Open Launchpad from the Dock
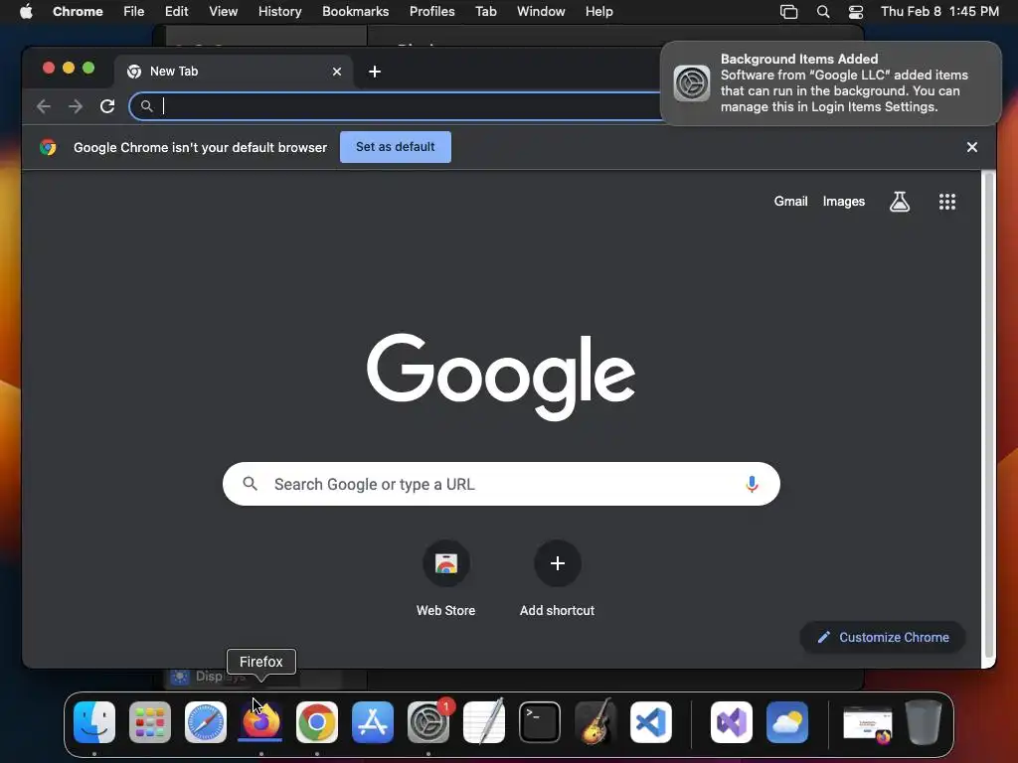 pyautogui.click(x=150, y=722)
